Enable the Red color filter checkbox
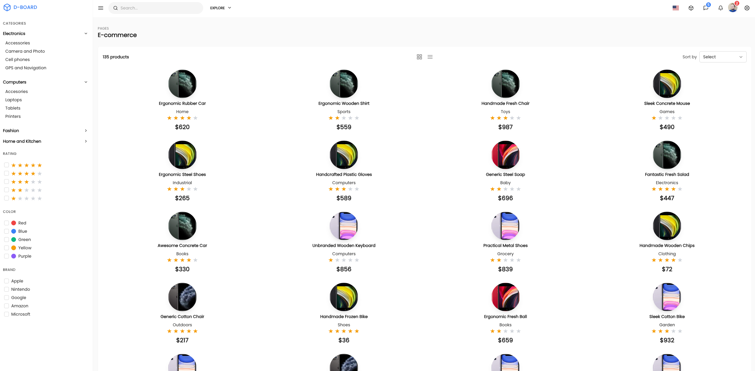 pyautogui.click(x=7, y=223)
